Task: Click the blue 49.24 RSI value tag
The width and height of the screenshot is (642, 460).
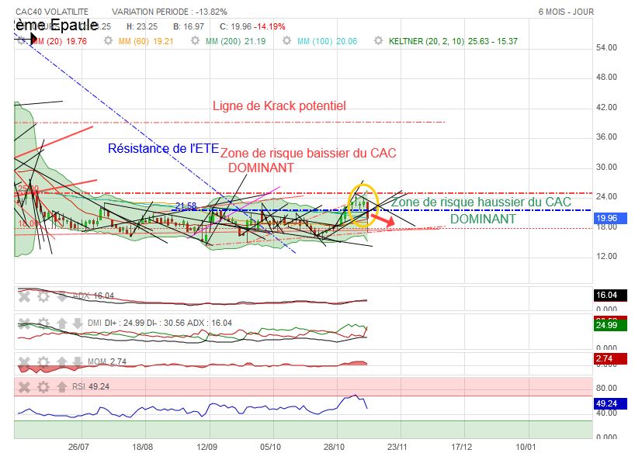Action: pyautogui.click(x=610, y=403)
